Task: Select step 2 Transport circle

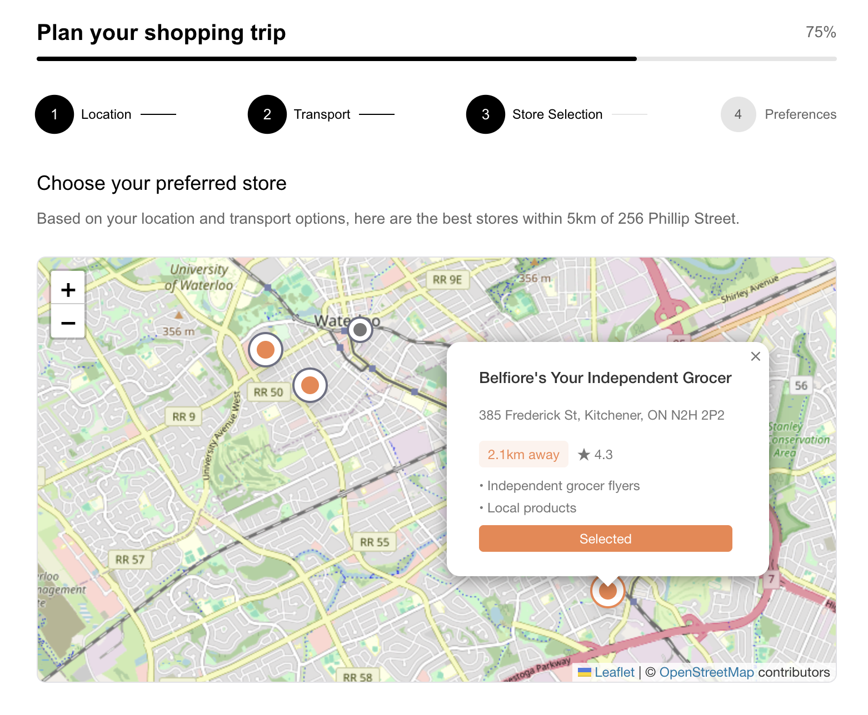Action: point(267,114)
